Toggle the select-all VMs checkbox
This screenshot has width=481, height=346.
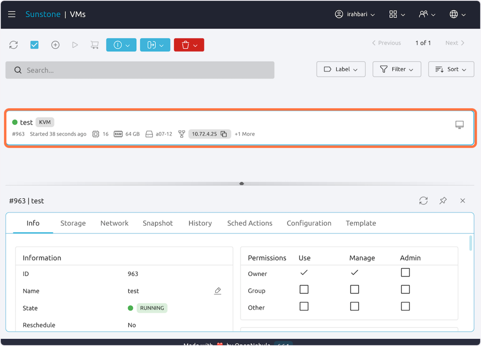point(35,45)
